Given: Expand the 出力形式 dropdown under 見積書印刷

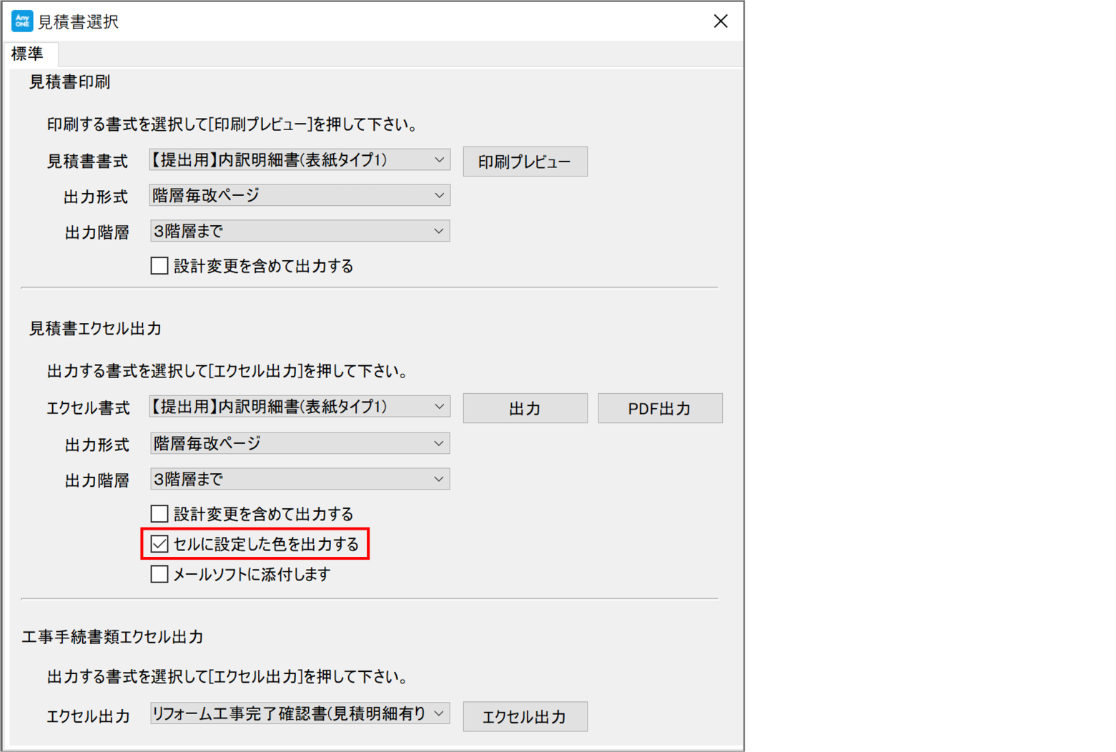Looking at the screenshot, I should tap(299, 196).
